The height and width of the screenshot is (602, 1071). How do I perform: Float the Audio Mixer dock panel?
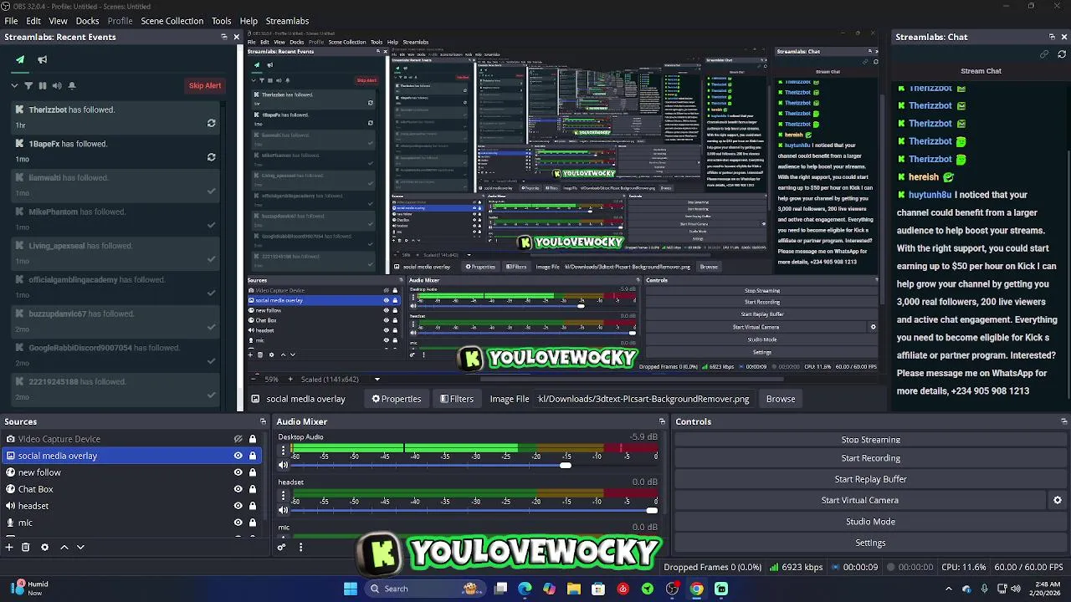click(x=662, y=421)
